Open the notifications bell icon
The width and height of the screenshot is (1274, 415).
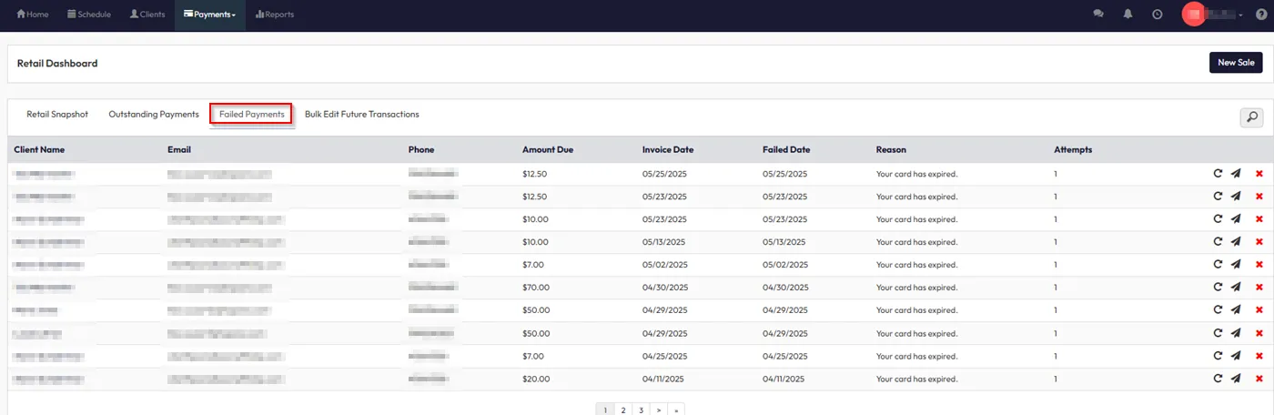1128,15
